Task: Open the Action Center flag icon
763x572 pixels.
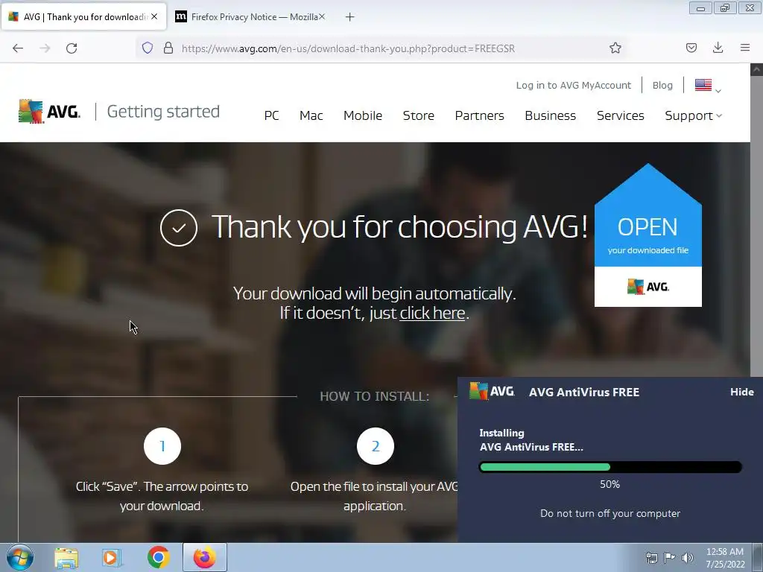Action: 670,557
